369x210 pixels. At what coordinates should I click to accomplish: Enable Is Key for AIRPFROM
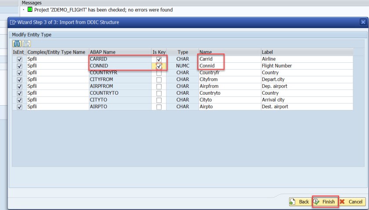[x=159, y=87]
